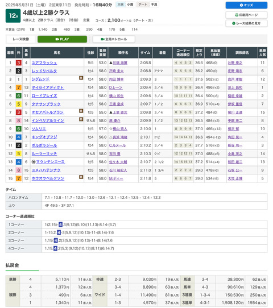Click highlighted 4 in 1コーナー passing order

click(60, 224)
